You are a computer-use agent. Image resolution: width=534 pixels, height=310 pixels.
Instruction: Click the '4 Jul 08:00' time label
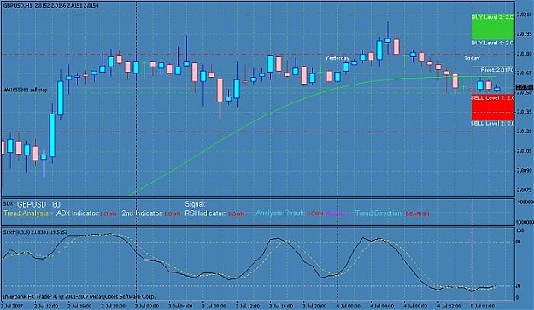click(x=415, y=306)
